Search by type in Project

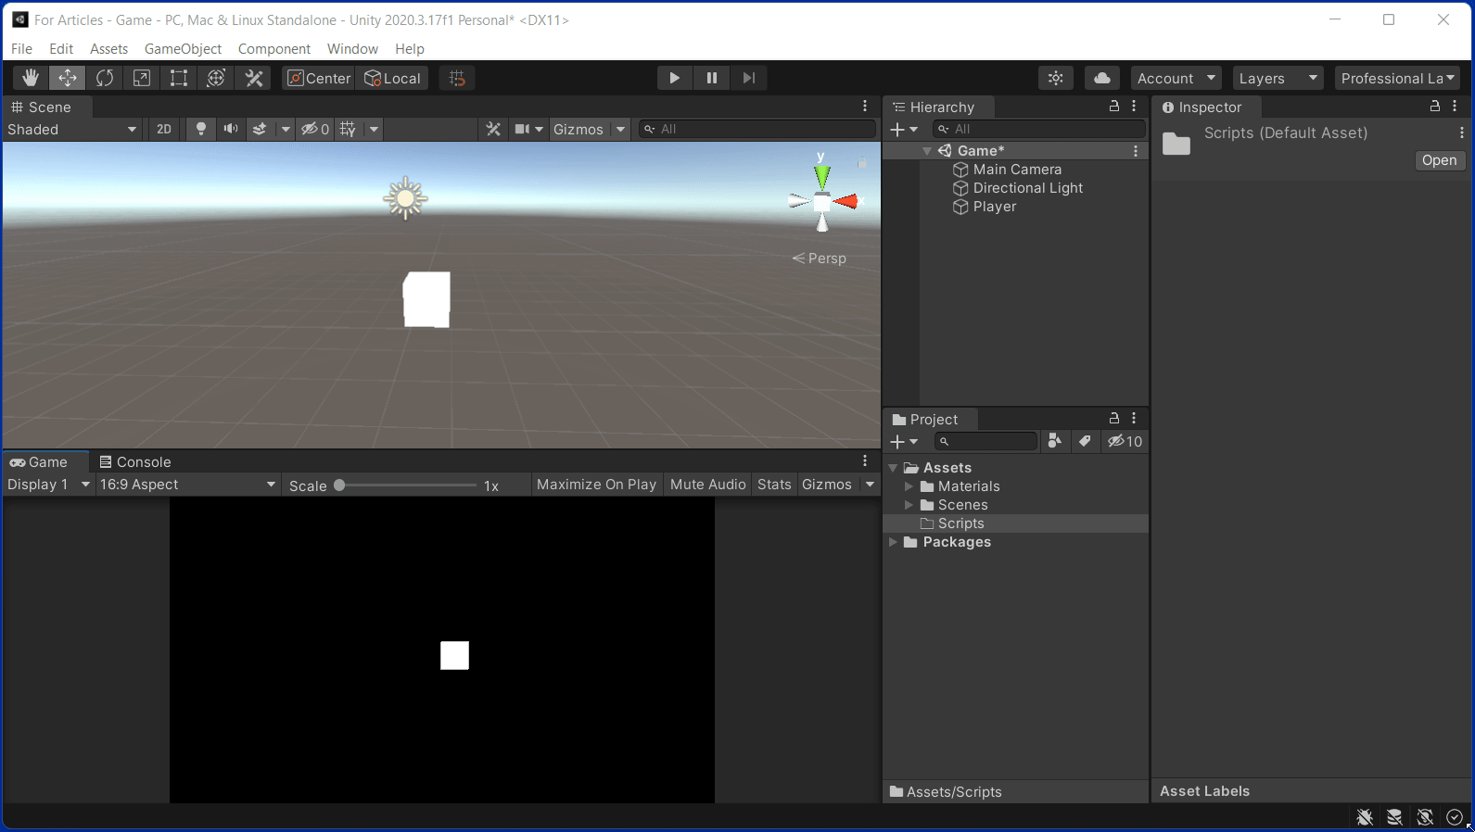tap(1054, 442)
